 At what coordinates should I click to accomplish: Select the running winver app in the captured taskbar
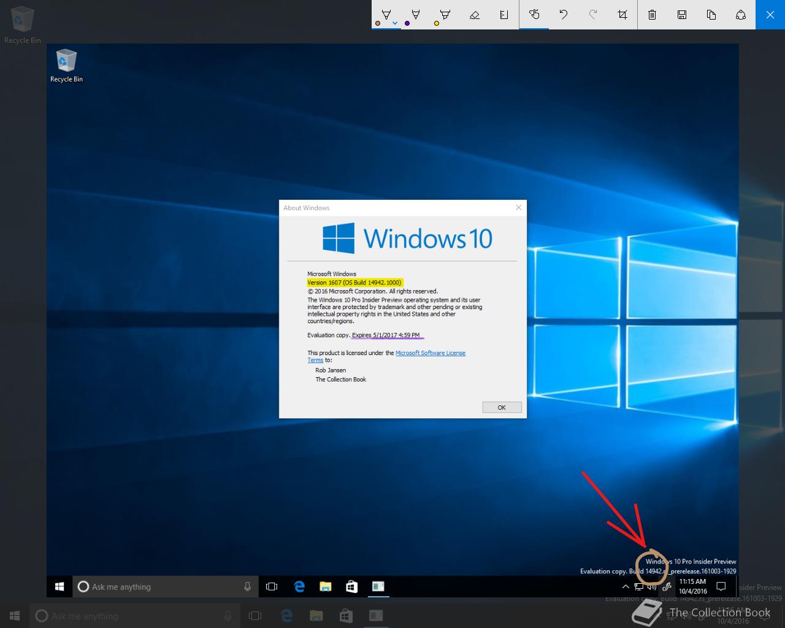(x=378, y=586)
